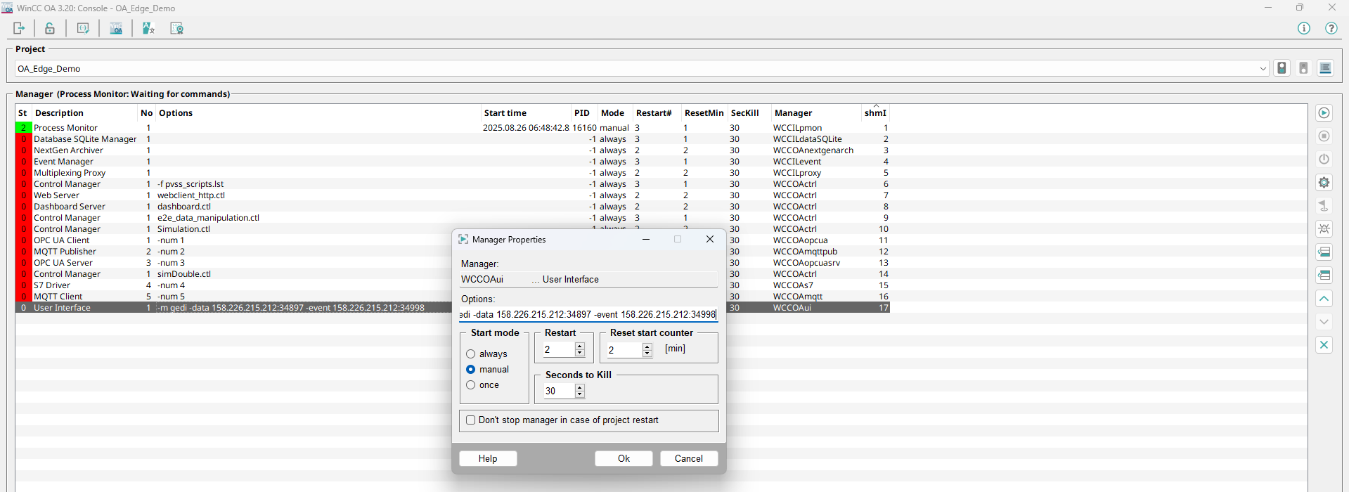The image size is (1349, 492).
Task: Select the 'always' start mode
Action: pos(471,354)
